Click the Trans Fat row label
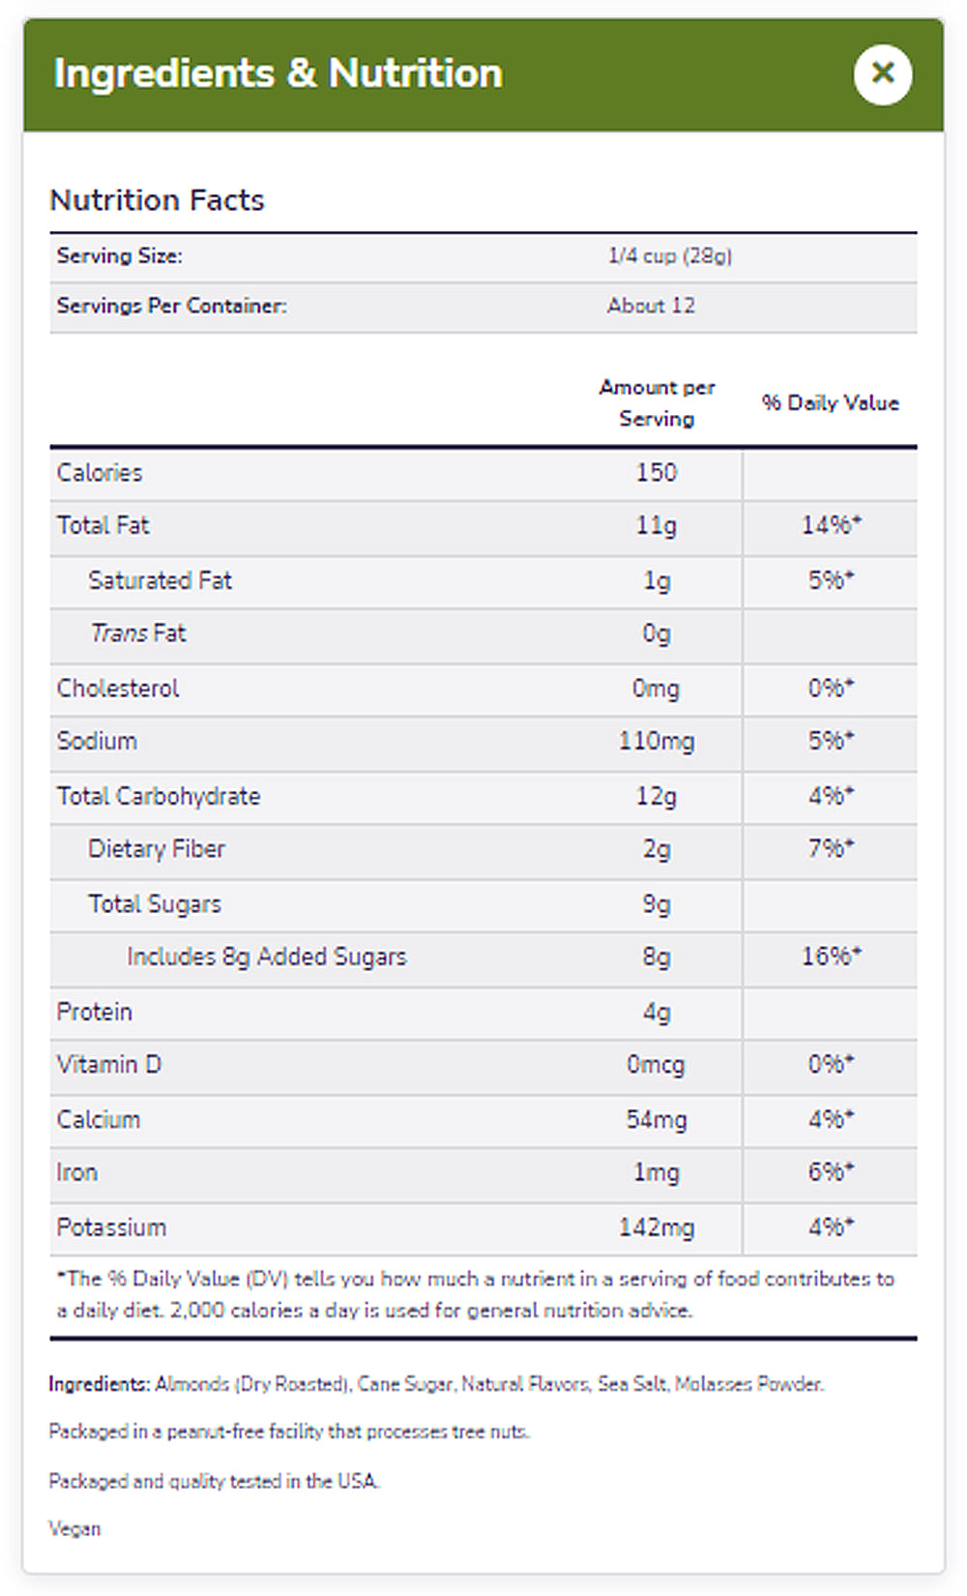The width and height of the screenshot is (967, 1596). 137,634
